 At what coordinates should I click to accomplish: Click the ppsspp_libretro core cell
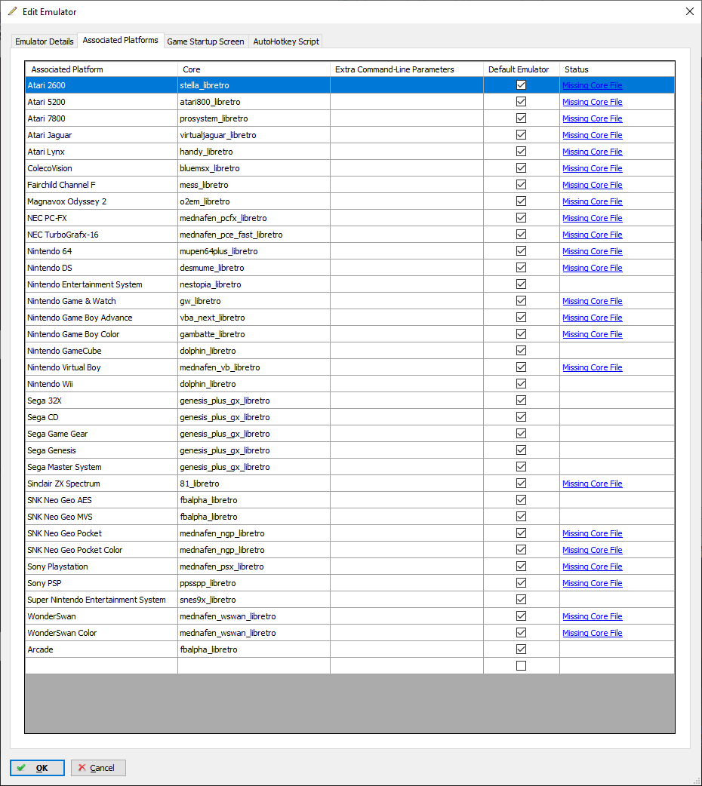click(254, 583)
